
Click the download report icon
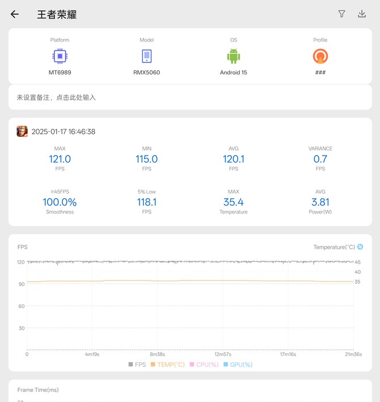point(362,14)
